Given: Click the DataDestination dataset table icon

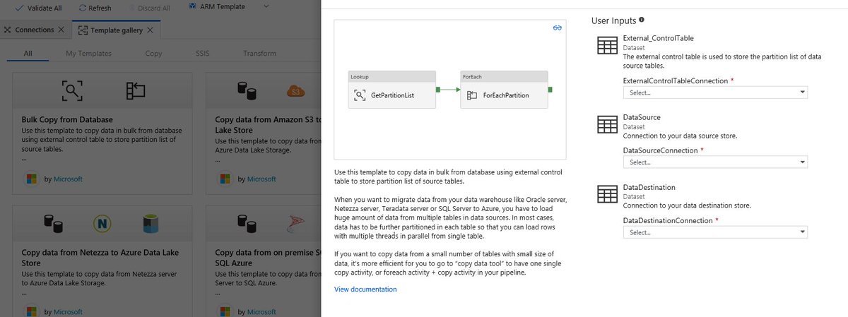Looking at the screenshot, I should tap(607, 194).
